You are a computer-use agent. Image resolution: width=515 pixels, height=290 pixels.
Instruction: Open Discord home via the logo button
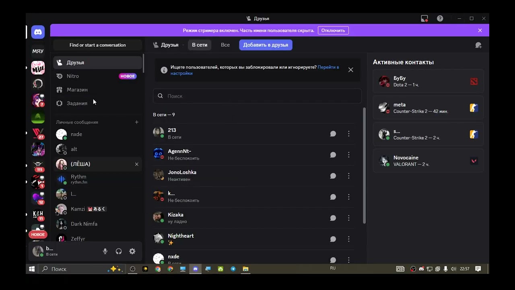38,32
